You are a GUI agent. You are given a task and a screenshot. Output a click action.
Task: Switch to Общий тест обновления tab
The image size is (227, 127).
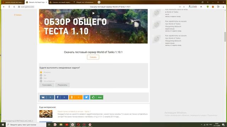[84, 2]
